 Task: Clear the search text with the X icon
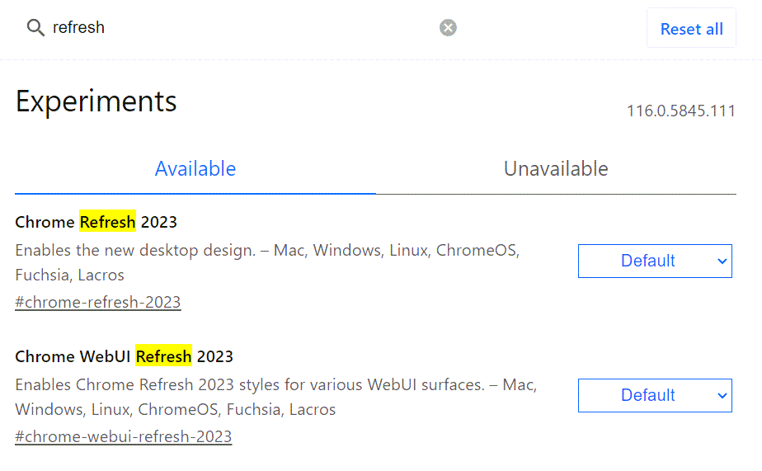448,28
